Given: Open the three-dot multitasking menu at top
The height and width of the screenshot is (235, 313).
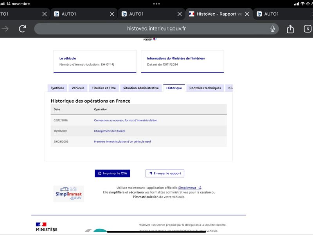Looking at the screenshot, I should [156, 4].
